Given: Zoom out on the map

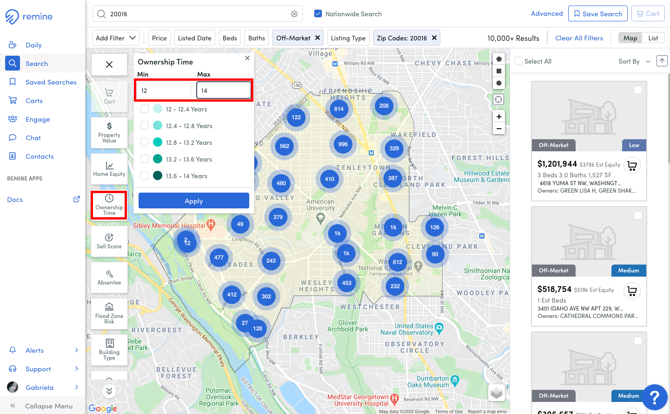Looking at the screenshot, I should [x=498, y=129].
